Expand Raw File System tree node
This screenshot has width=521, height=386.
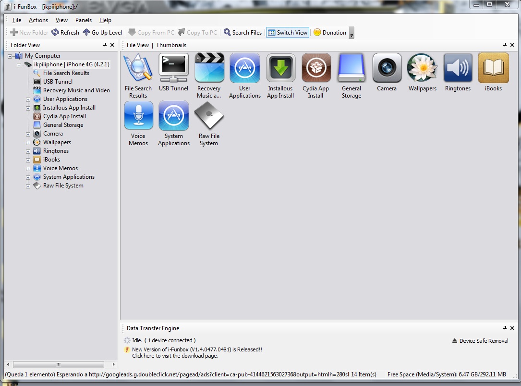[x=28, y=186]
